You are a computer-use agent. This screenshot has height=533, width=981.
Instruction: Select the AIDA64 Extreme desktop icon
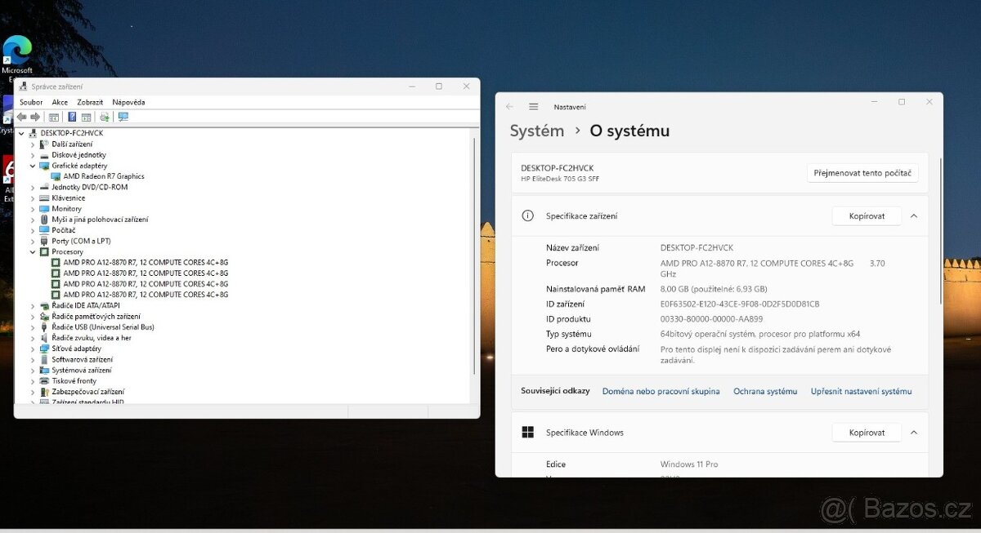(x=8, y=178)
